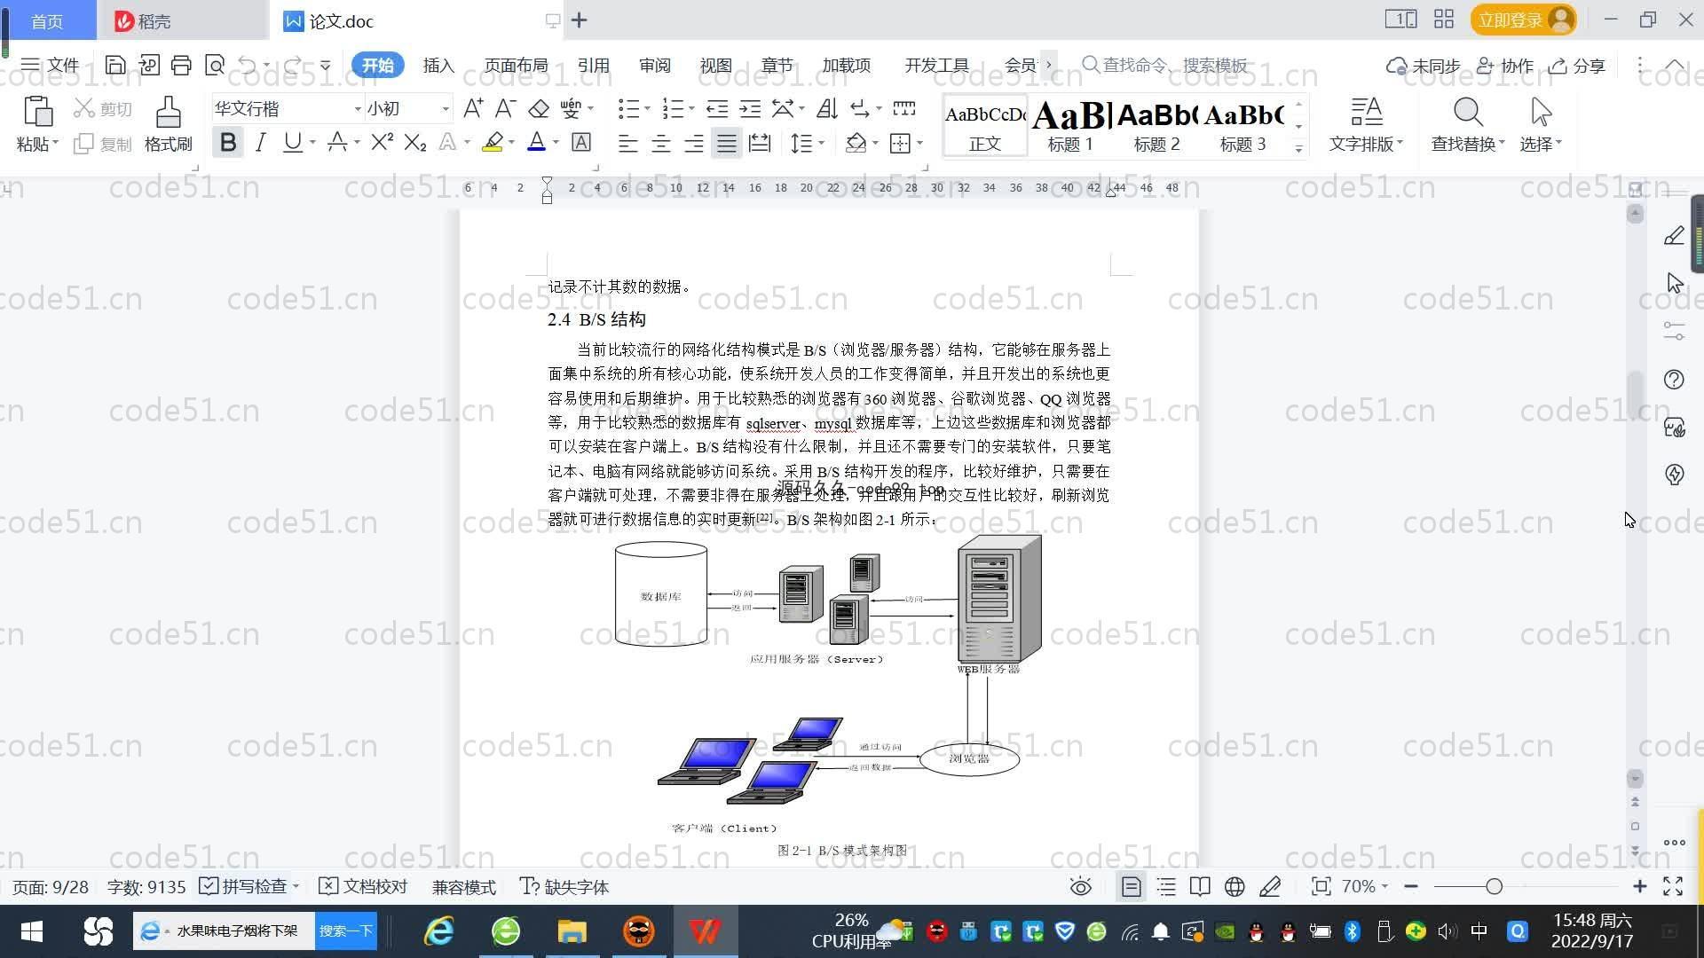This screenshot has height=958, width=1704.
Task: Apply yellow text highlight color
Action: click(x=493, y=142)
